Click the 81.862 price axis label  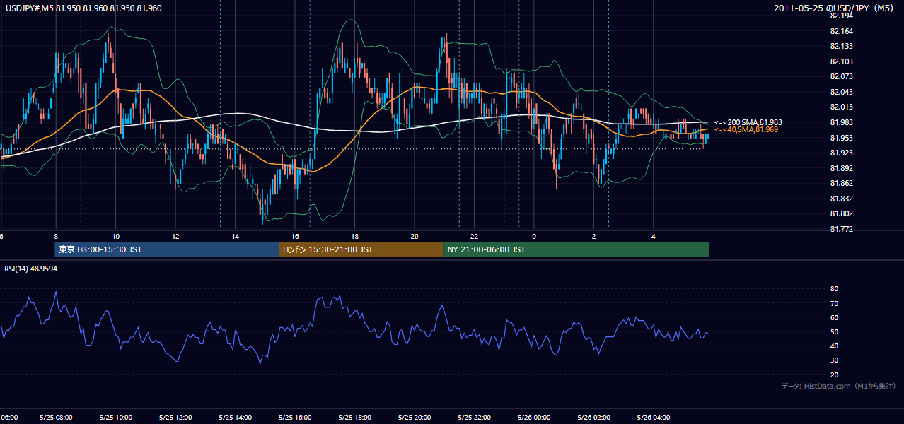pos(842,183)
